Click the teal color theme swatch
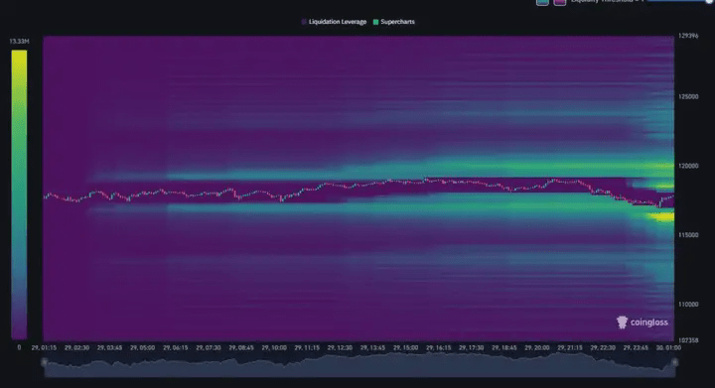 point(542,2)
